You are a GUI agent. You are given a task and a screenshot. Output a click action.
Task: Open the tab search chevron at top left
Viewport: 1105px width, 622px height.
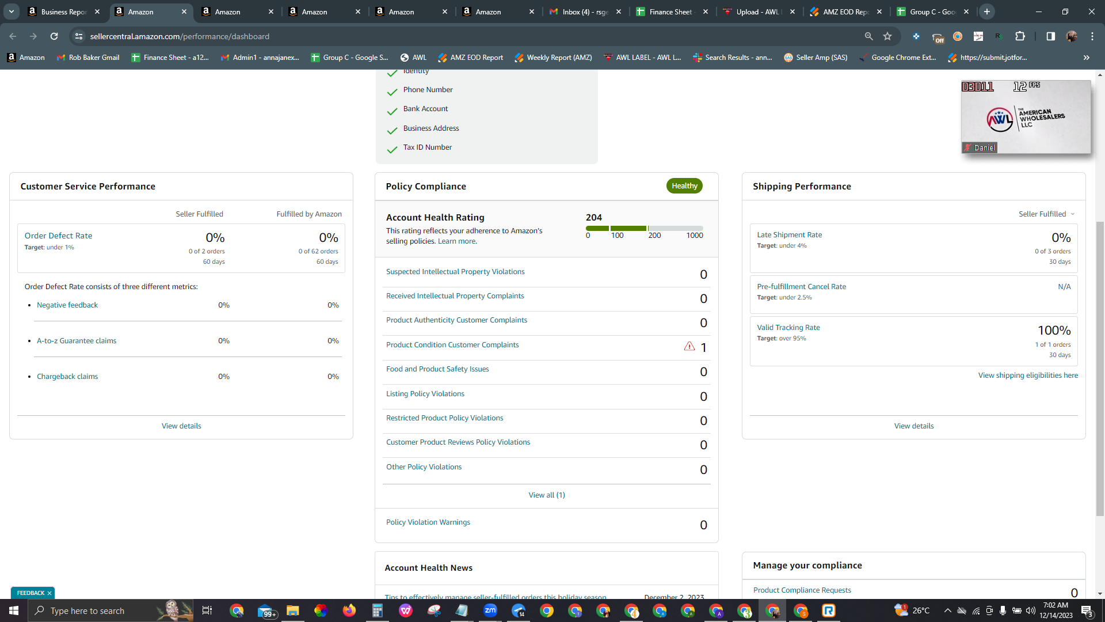[x=11, y=12]
